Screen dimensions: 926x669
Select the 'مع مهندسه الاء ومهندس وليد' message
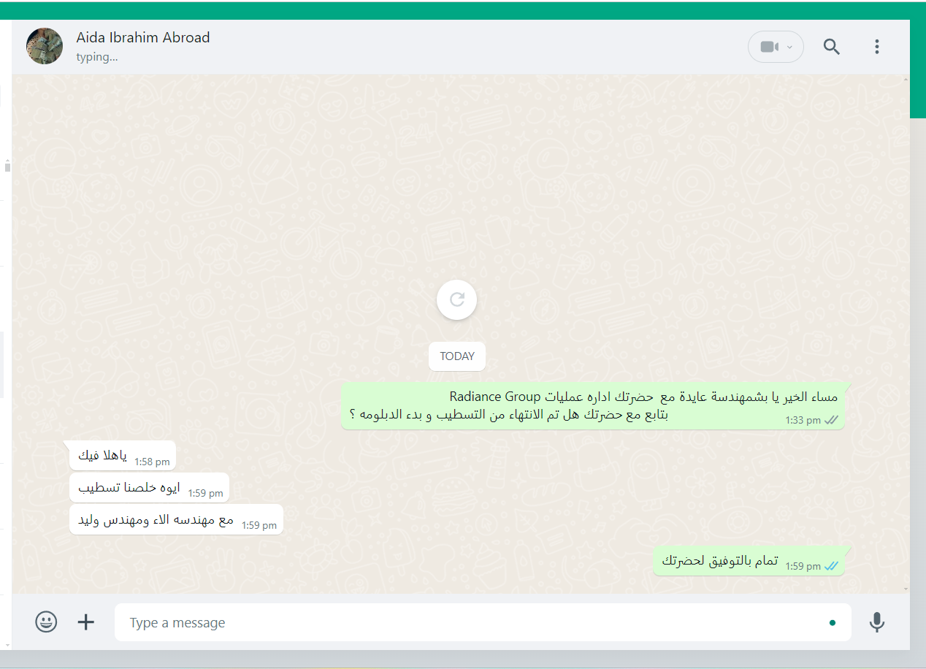coord(176,519)
